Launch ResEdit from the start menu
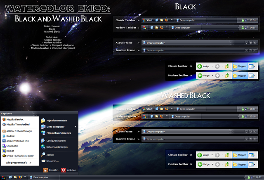The image size is (264, 180). pyautogui.click(x=8, y=151)
